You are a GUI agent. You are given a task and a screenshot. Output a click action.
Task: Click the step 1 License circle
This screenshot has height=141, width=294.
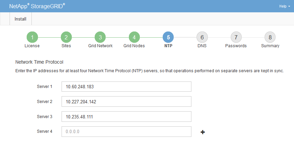(x=32, y=37)
